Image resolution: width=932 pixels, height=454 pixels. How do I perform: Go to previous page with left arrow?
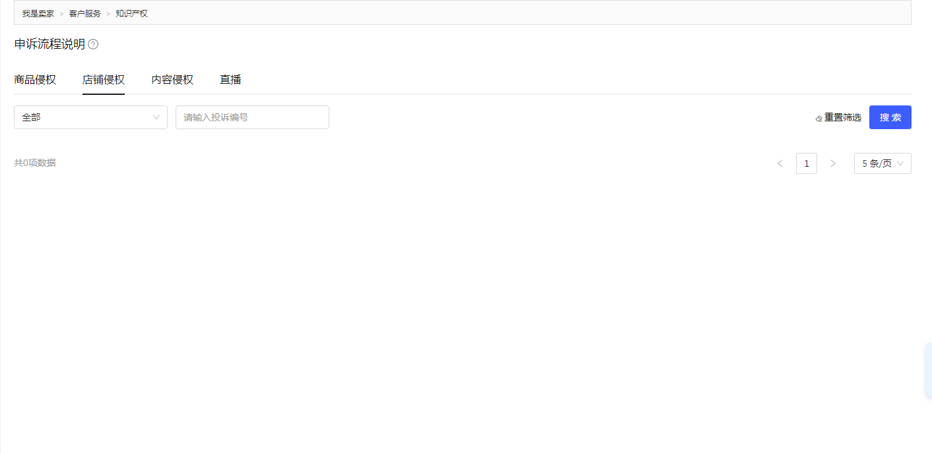click(780, 163)
